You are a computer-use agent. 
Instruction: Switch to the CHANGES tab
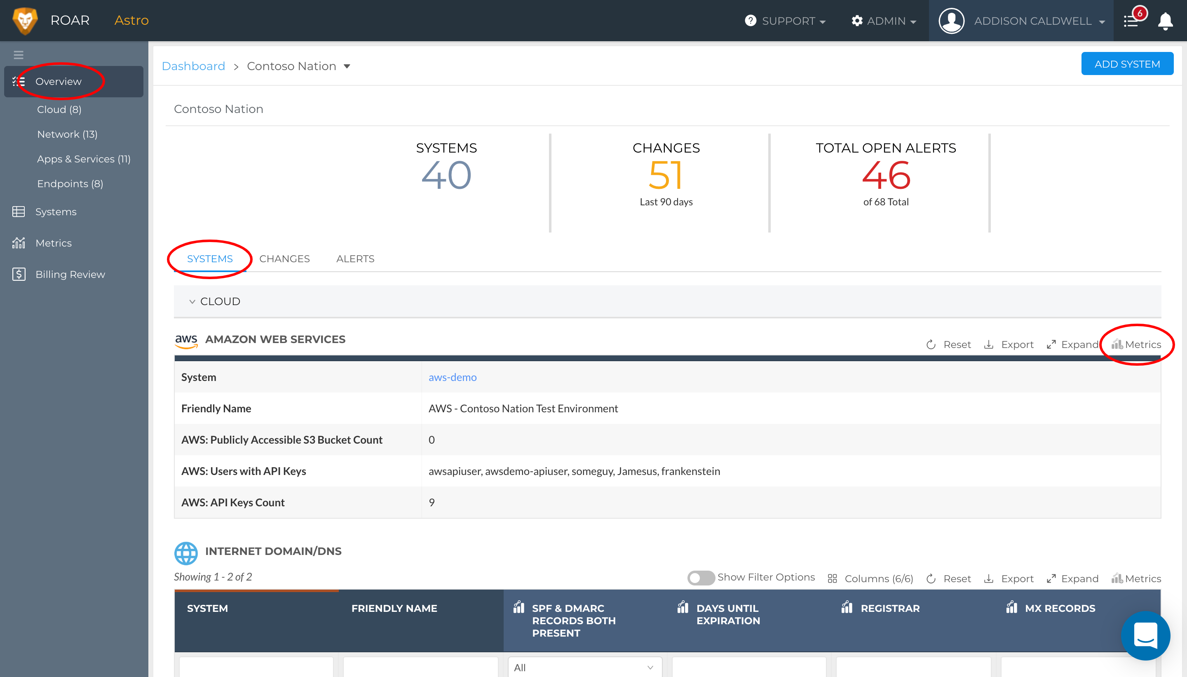coord(284,259)
